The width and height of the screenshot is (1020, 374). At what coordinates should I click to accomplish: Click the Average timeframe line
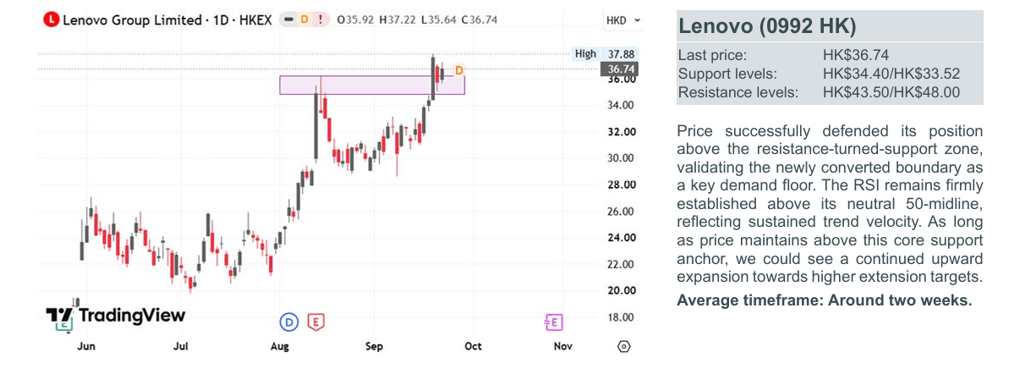(x=825, y=300)
